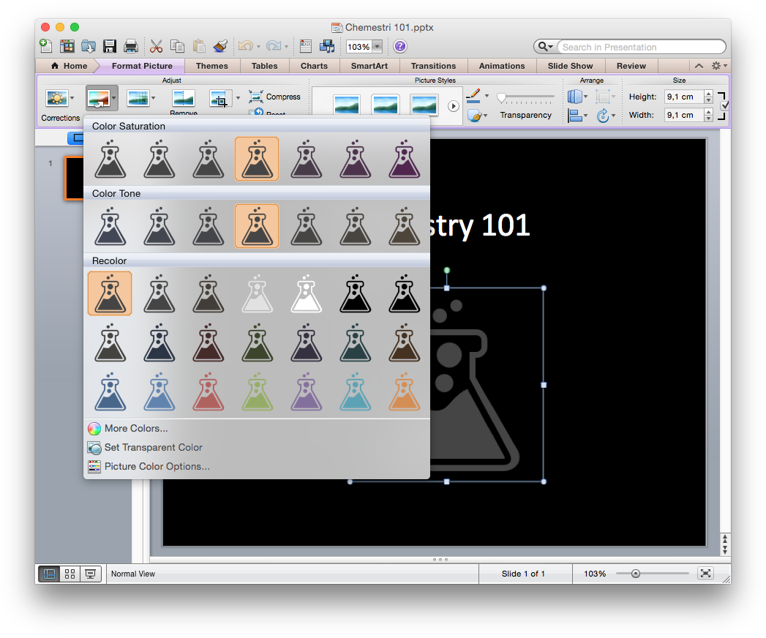The width and height of the screenshot is (766, 638).
Task: Toggle lock aspect ratio checkbox
Action: point(724,105)
